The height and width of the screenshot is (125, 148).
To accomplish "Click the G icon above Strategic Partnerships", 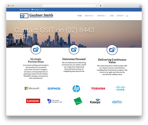I will 36,50.
